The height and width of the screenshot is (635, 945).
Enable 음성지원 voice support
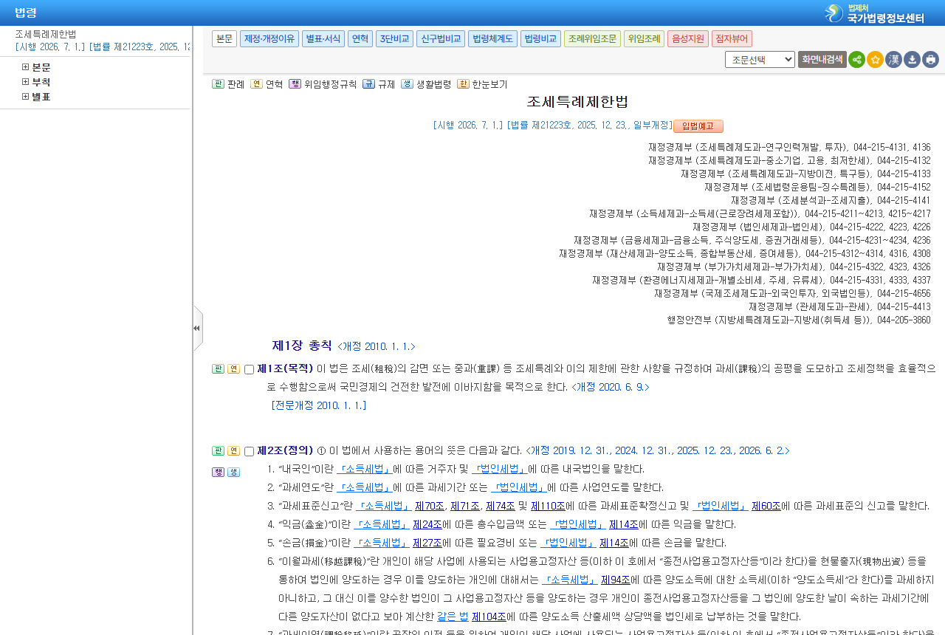pos(688,39)
